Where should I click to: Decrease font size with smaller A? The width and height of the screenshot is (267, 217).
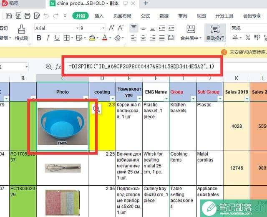coord(121,28)
